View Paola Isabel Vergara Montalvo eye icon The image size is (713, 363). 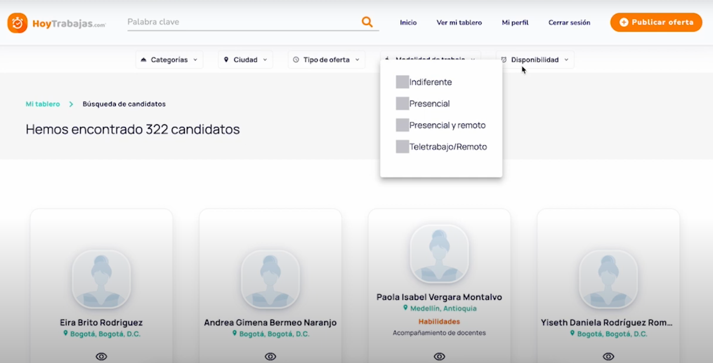(x=439, y=356)
